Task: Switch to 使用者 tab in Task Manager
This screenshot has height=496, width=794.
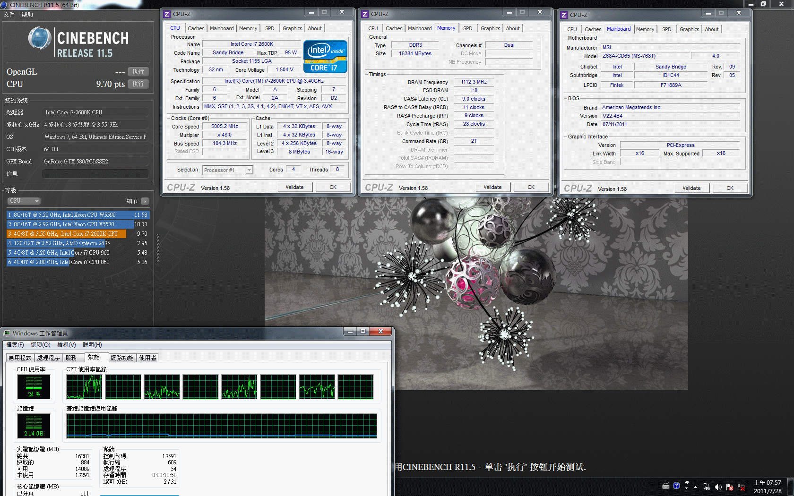Action: tap(147, 358)
